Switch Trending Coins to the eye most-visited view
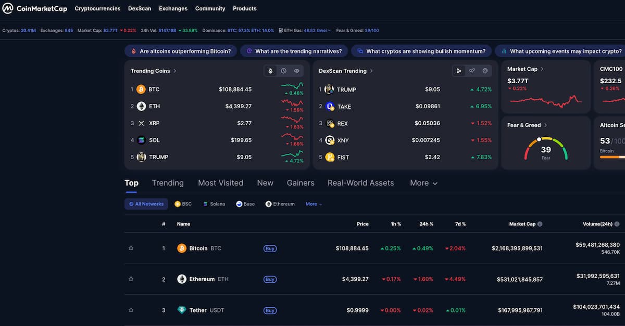 pos(296,71)
